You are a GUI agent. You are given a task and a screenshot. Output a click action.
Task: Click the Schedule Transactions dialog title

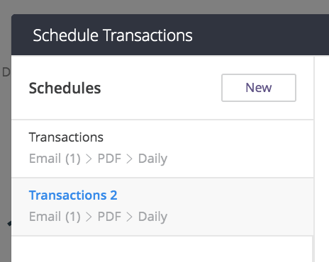click(113, 35)
